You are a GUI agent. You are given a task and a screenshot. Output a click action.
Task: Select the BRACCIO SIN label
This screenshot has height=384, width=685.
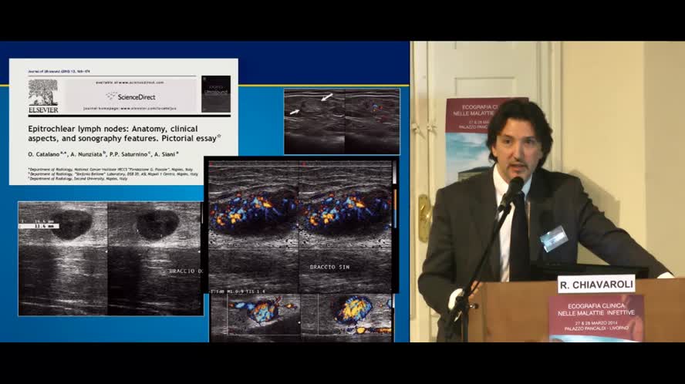(x=329, y=266)
